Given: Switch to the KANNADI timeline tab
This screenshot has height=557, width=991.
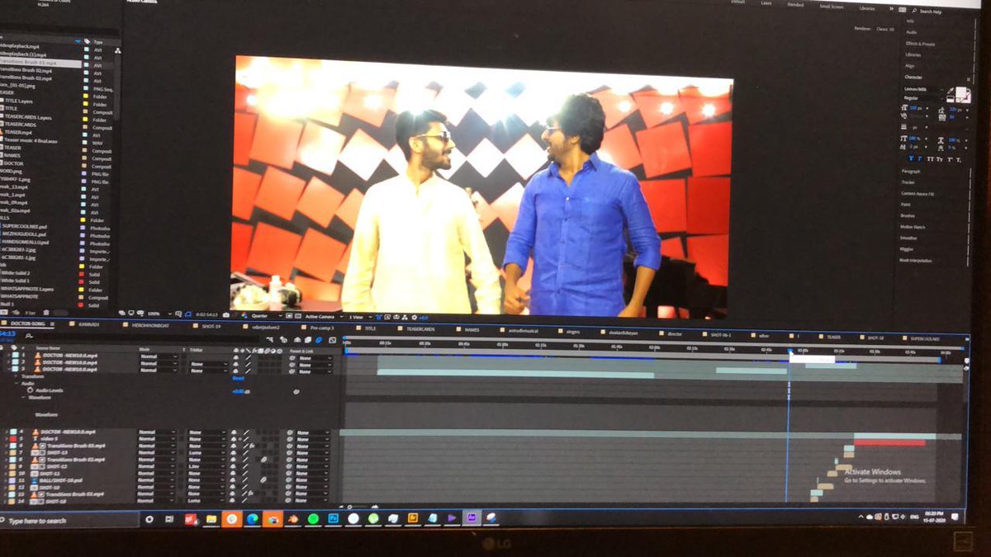Looking at the screenshot, I should 88,325.
